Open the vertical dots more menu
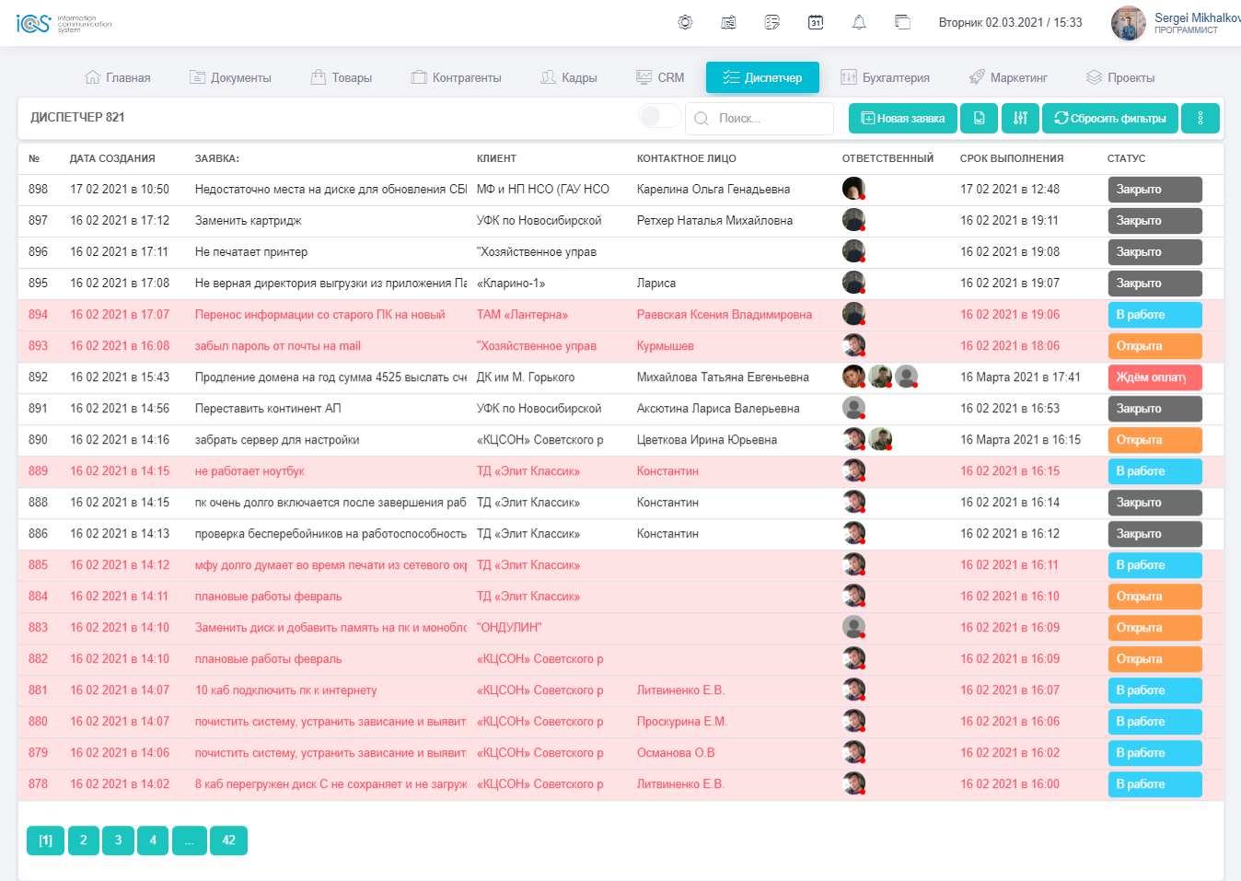Viewport: 1241px width, 881px height. (x=1200, y=118)
